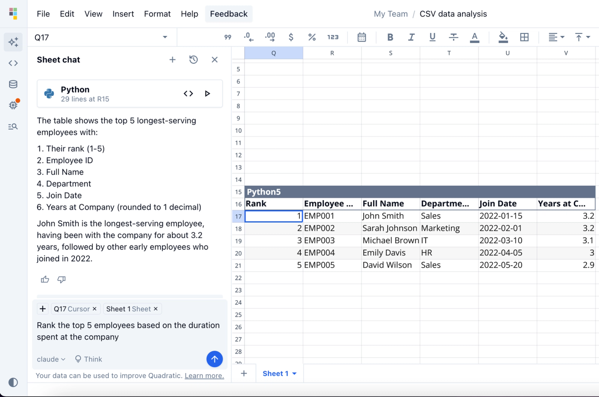Select the cell containing Sarah Johnson
The height and width of the screenshot is (397, 599).
[391, 228]
